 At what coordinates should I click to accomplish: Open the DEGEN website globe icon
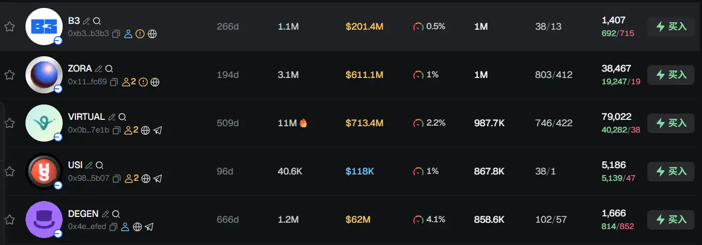pos(138,227)
